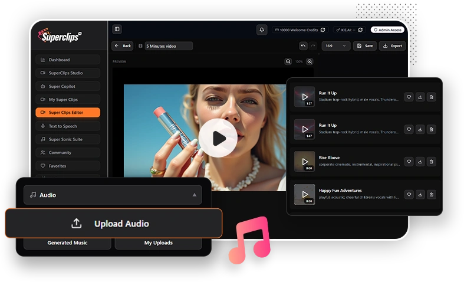Play the 1:47 Run It Up track
The width and height of the screenshot is (464, 282).
[304, 129]
